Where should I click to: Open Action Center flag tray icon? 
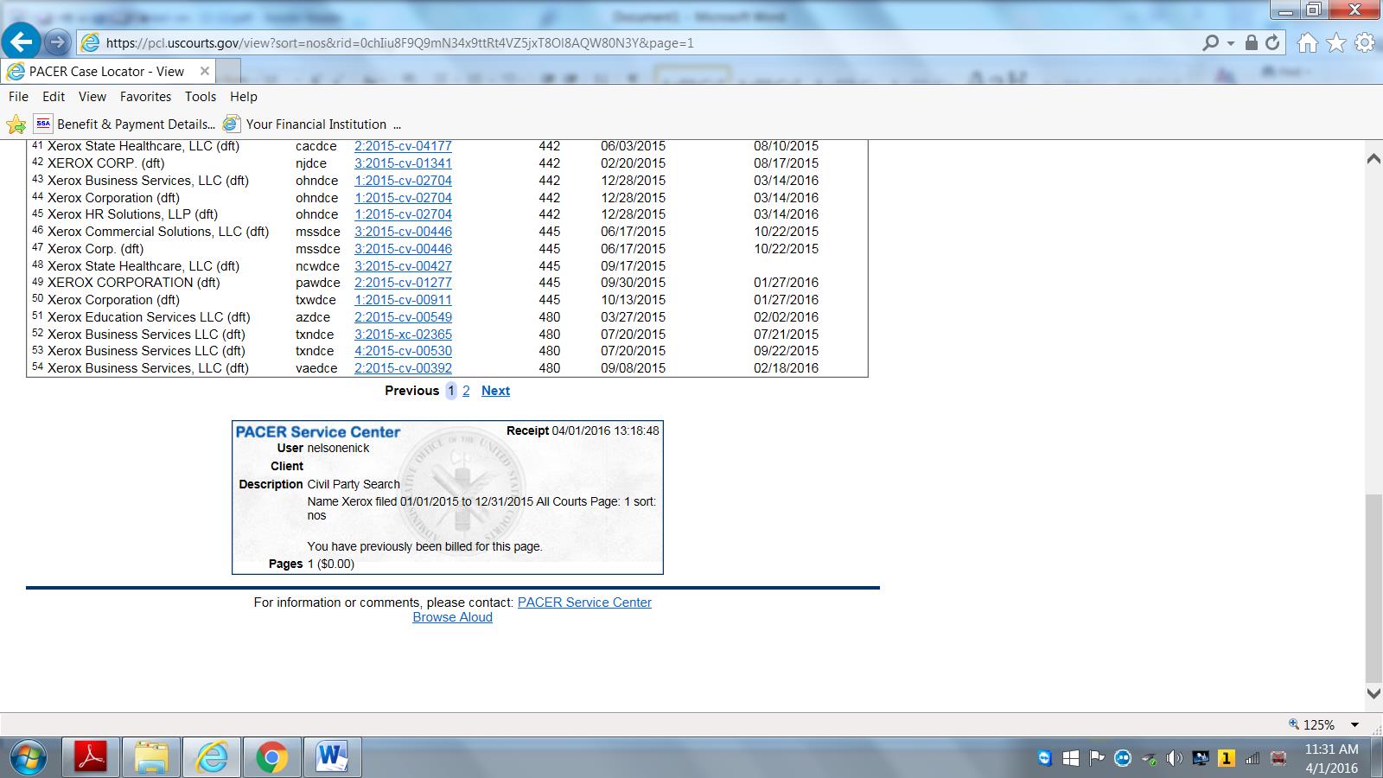pyautogui.click(x=1097, y=758)
